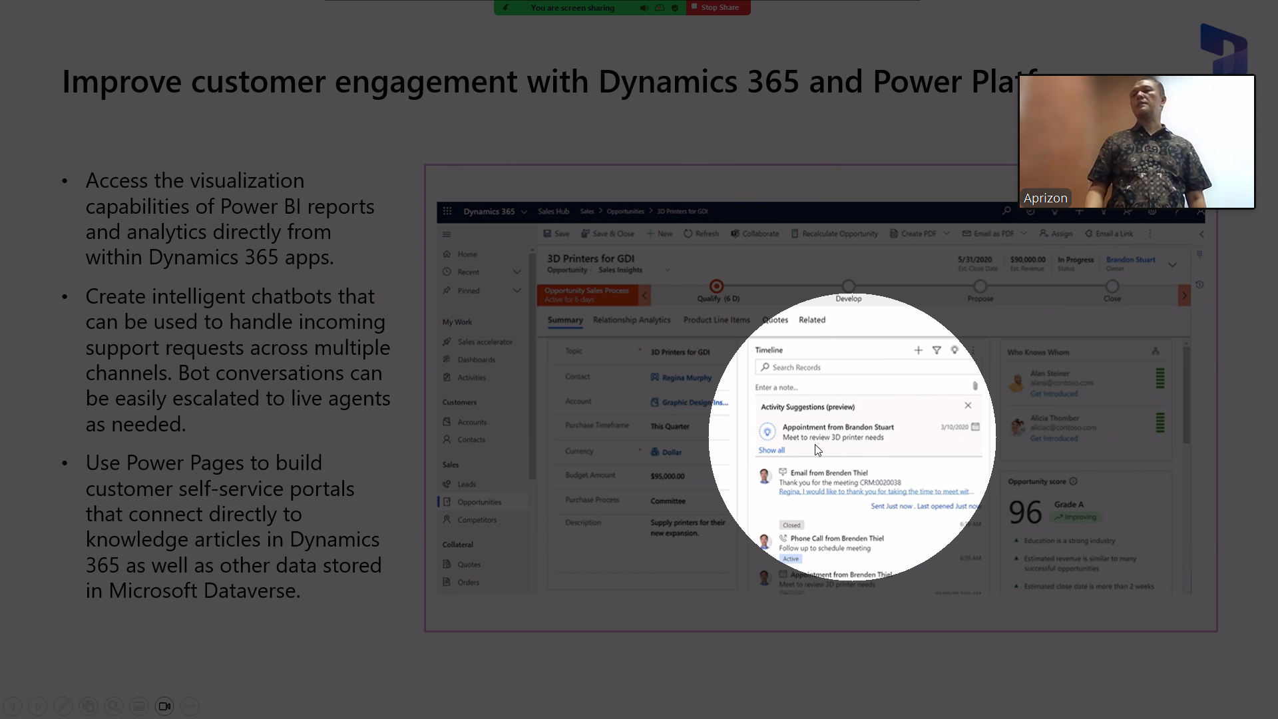Switch to the Related tab
Viewport: 1278px width, 719px height.
[x=811, y=320]
